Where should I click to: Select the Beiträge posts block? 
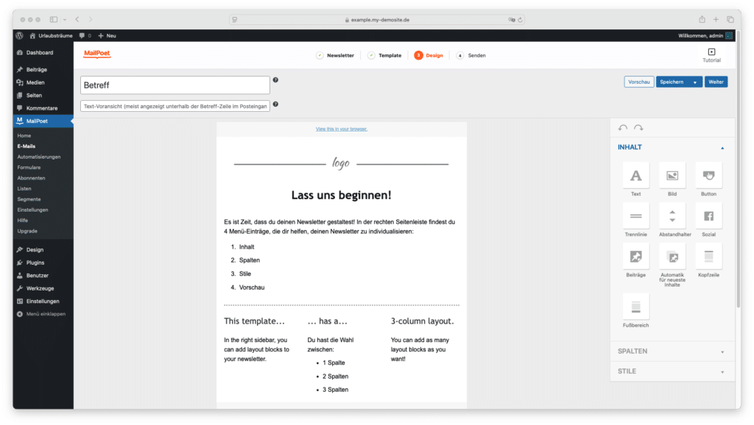click(635, 257)
